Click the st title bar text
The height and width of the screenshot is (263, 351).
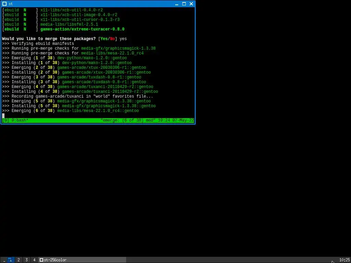tap(11, 4)
